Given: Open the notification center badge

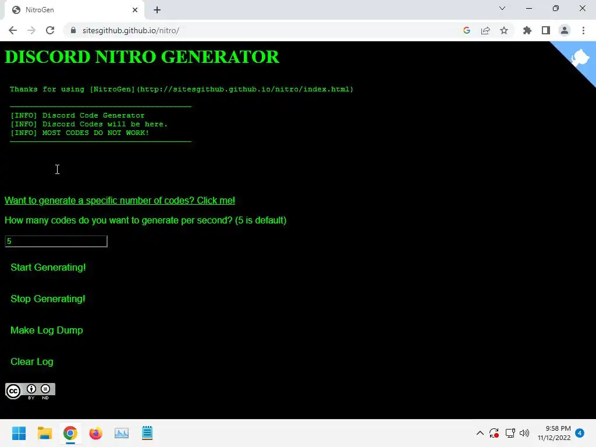Looking at the screenshot, I should (x=580, y=433).
